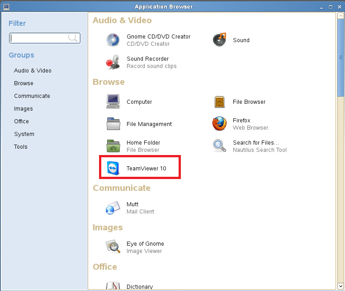Go to the Tools group
The width and height of the screenshot is (345, 291).
[21, 147]
